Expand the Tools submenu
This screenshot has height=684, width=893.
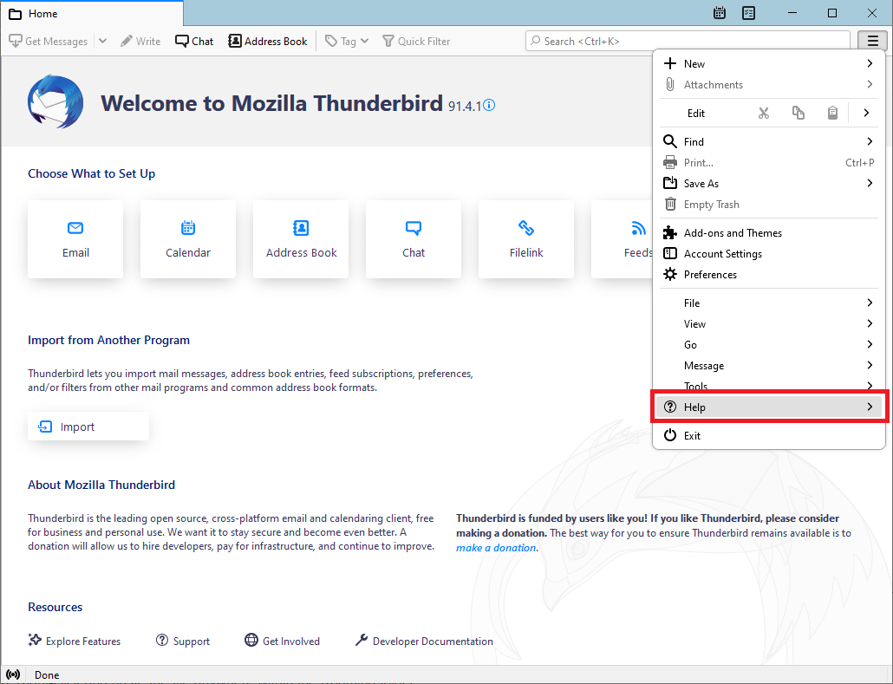click(x=768, y=386)
